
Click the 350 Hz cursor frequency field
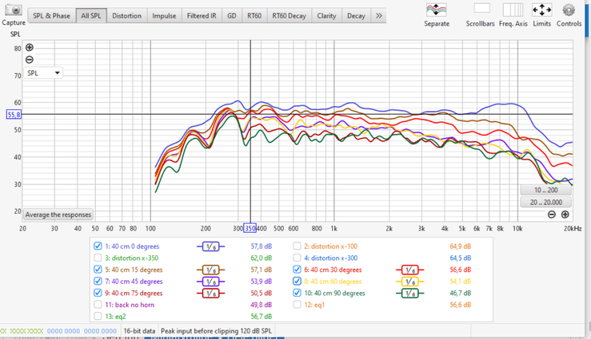[x=250, y=228]
